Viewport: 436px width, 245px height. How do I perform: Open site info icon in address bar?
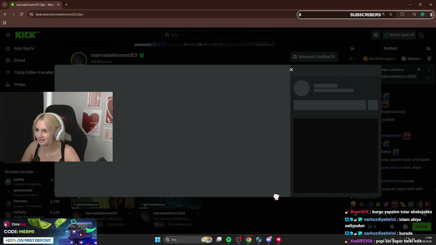(31, 14)
